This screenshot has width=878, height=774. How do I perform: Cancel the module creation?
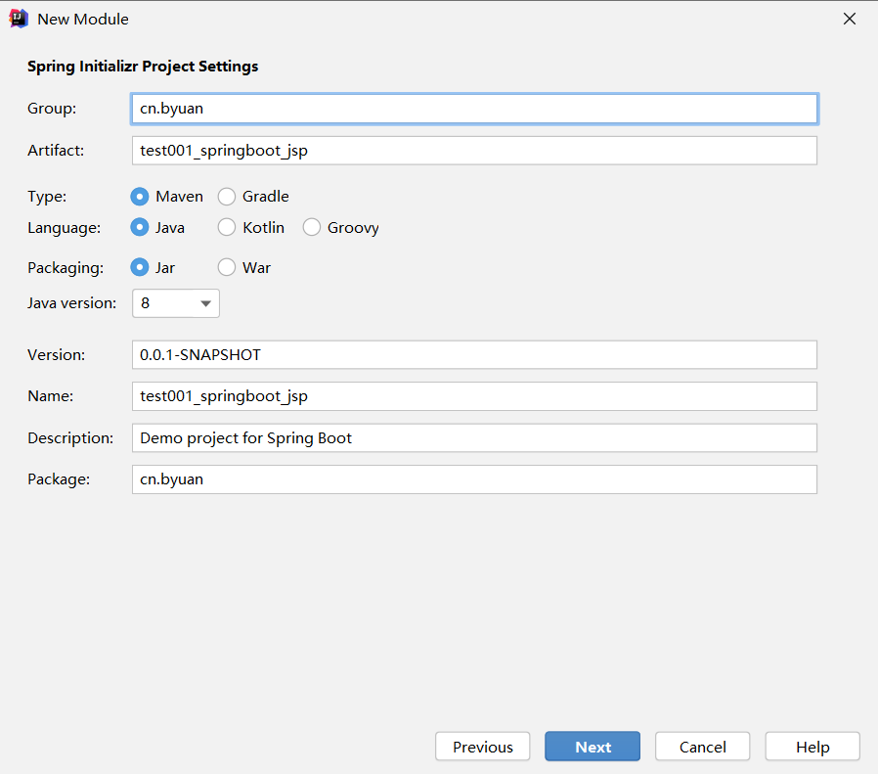[x=702, y=747]
